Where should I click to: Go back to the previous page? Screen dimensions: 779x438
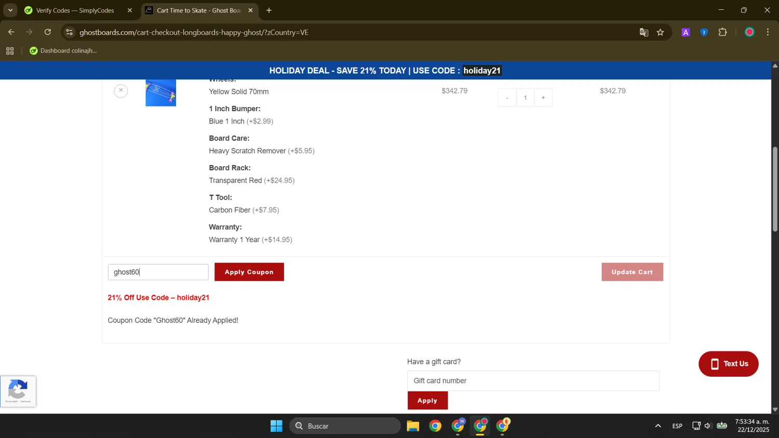[x=11, y=32]
